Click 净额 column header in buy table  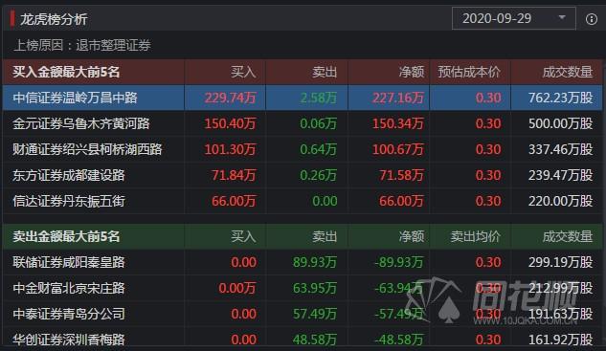click(x=412, y=72)
